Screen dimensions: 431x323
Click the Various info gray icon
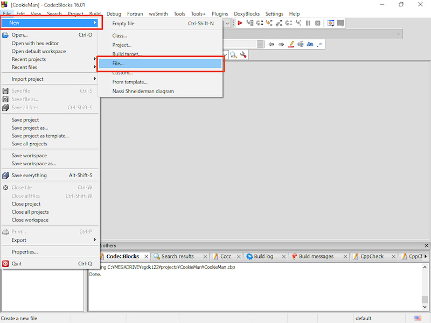pyautogui.click(x=340, y=23)
